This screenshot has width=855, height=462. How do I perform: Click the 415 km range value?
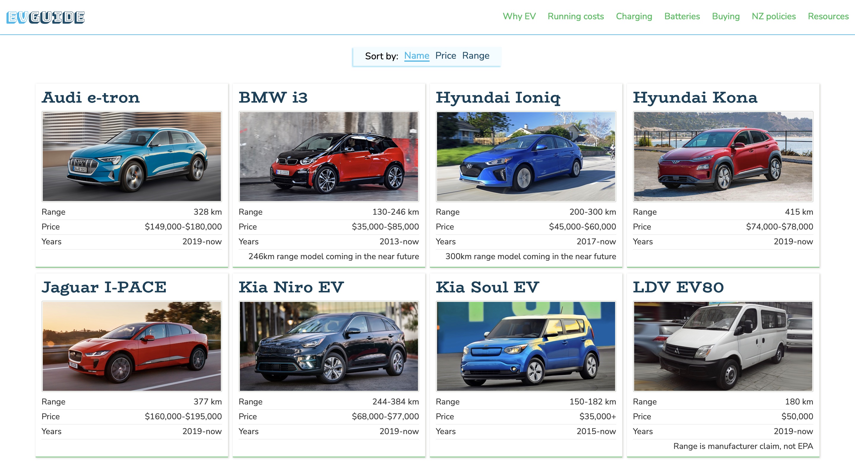(799, 212)
